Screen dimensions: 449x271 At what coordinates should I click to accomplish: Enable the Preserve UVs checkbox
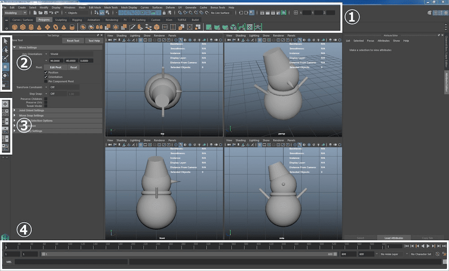[46, 102]
